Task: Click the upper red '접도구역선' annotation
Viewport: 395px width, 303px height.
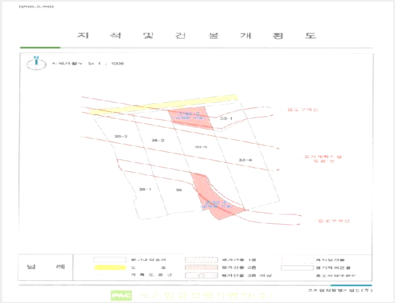Action: tap(303, 110)
